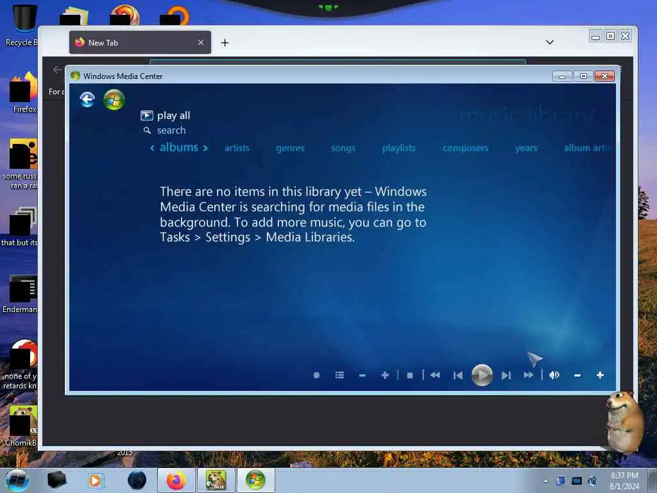The height and width of the screenshot is (493, 657).
Task: Switch to the genres category
Action: click(x=291, y=148)
